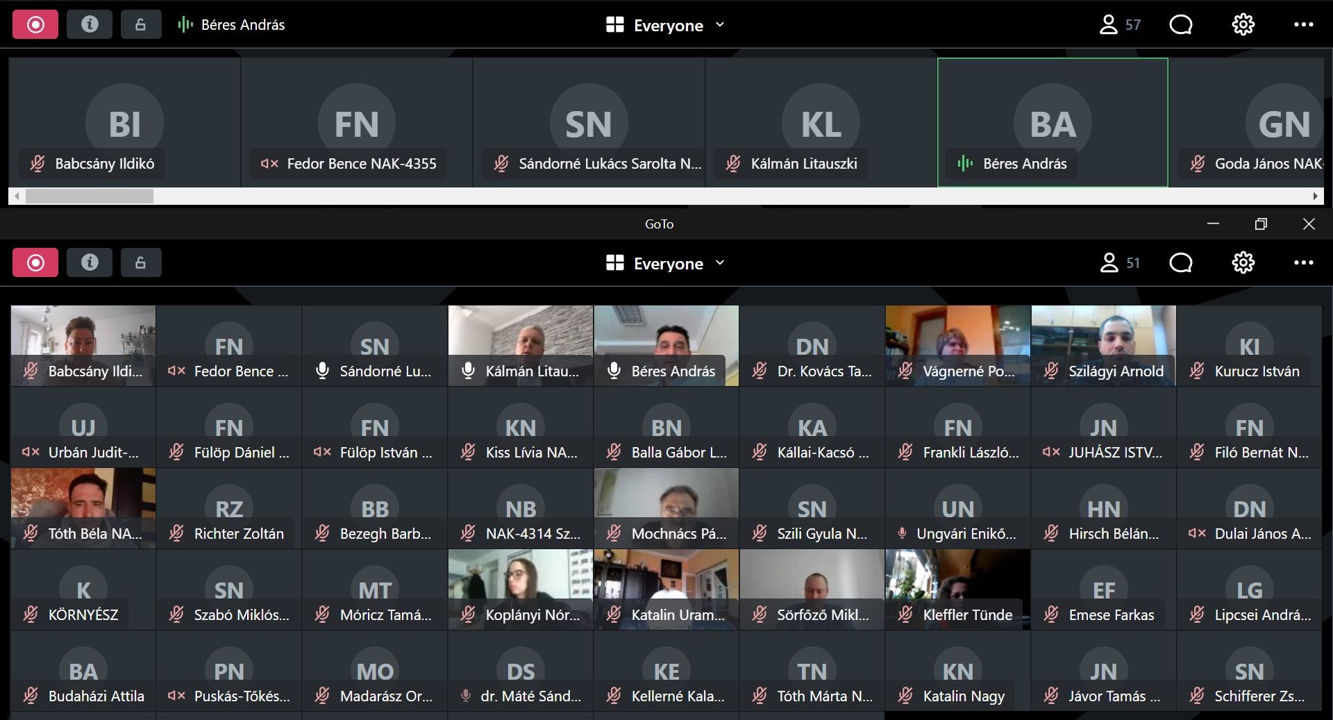Click the red record button in lower toolbar
Image resolution: width=1333 pixels, height=720 pixels.
(x=35, y=263)
